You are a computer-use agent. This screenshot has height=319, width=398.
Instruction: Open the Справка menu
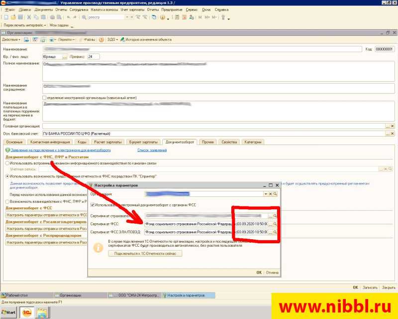[x=221, y=9]
